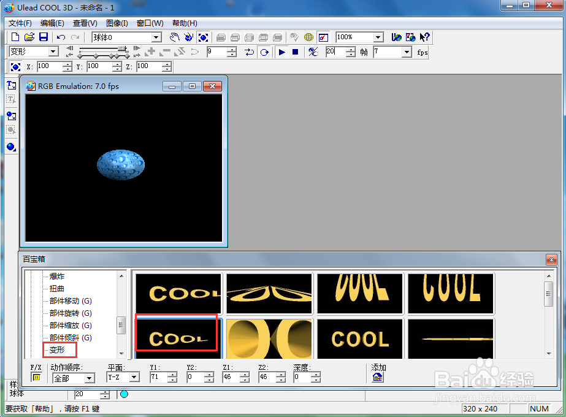This screenshot has height=417, width=566.
Task: Open the 文件(F) menu
Action: tap(20, 23)
